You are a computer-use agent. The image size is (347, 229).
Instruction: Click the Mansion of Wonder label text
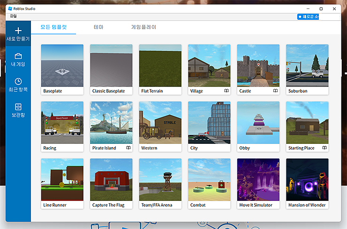307,205
